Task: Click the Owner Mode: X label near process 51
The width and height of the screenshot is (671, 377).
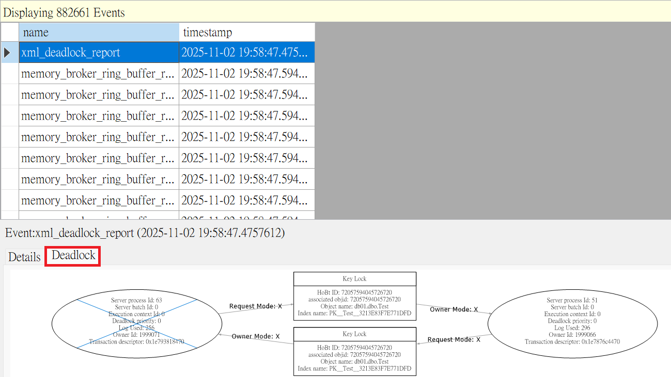Action: 454,310
